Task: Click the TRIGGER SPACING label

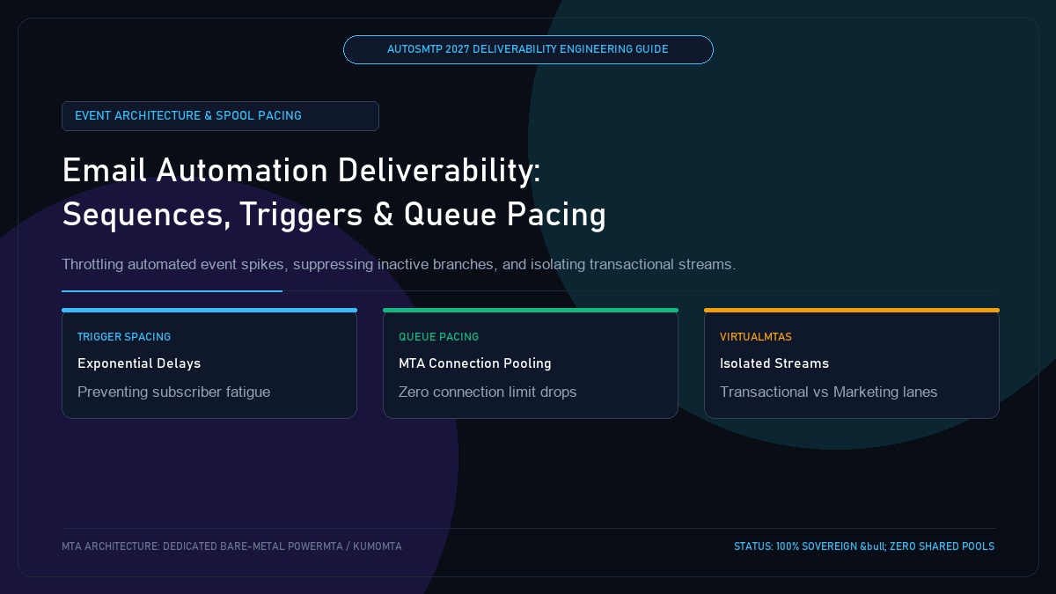Action: click(124, 337)
